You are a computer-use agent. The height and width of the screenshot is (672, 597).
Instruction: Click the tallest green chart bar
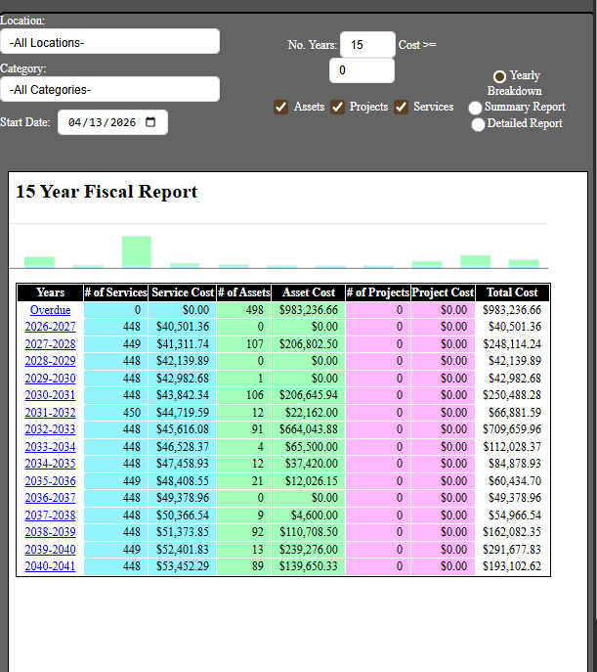137,252
